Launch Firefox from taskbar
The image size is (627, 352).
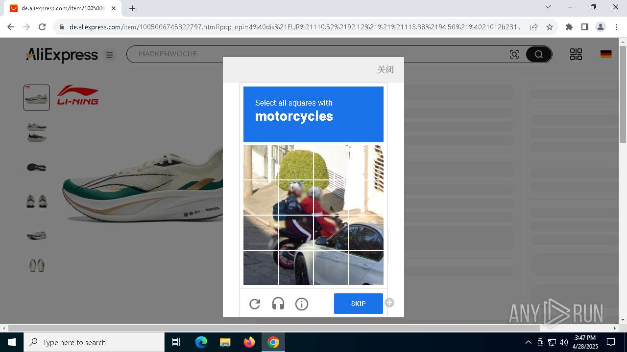[249, 342]
